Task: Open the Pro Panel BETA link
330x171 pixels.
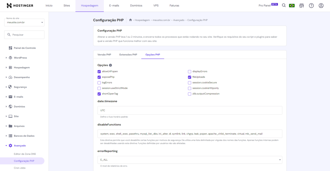Action: (x=268, y=5)
